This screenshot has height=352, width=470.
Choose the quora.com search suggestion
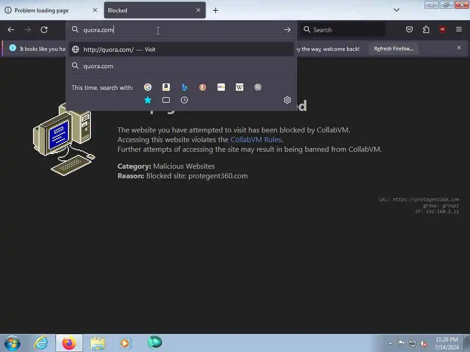tap(181, 66)
